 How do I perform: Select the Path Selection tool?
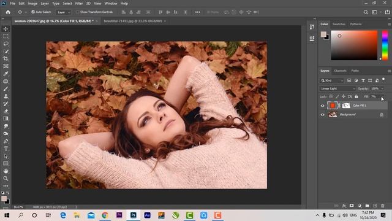point(6,156)
